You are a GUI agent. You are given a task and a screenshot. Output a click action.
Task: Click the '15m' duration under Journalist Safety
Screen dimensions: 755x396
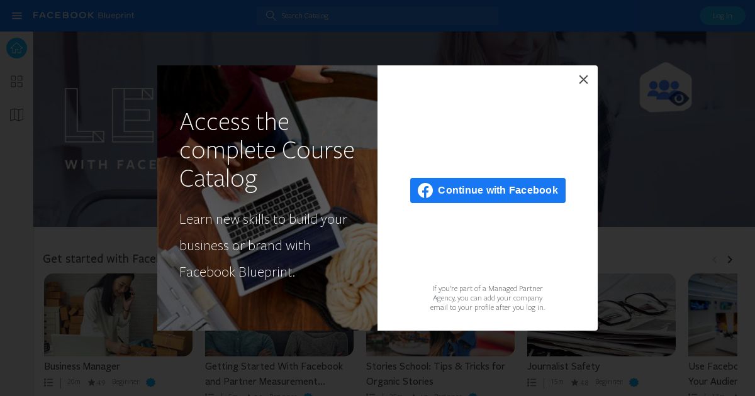(x=557, y=382)
